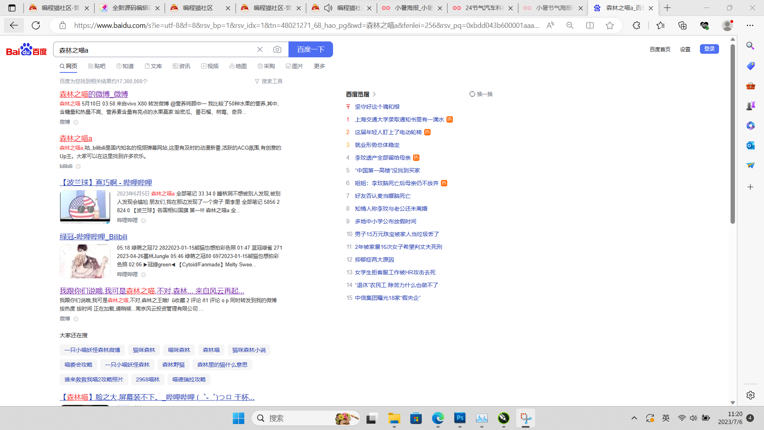Open volume control in system tray

(x=694, y=418)
